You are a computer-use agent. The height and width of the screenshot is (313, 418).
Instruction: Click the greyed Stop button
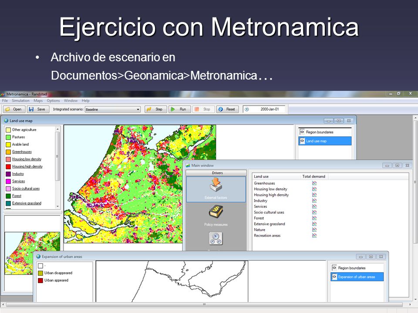coord(203,109)
